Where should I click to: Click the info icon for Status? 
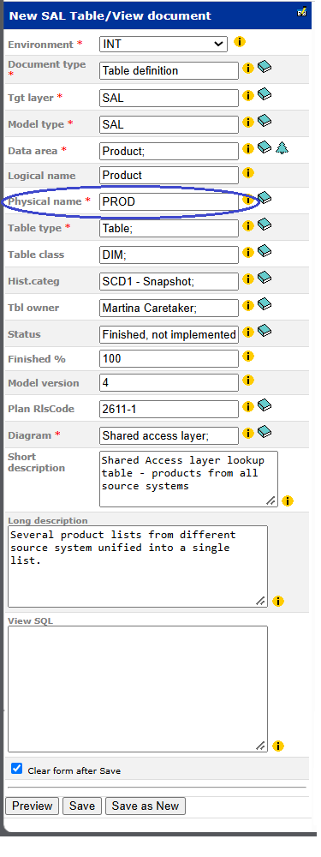[248, 332]
